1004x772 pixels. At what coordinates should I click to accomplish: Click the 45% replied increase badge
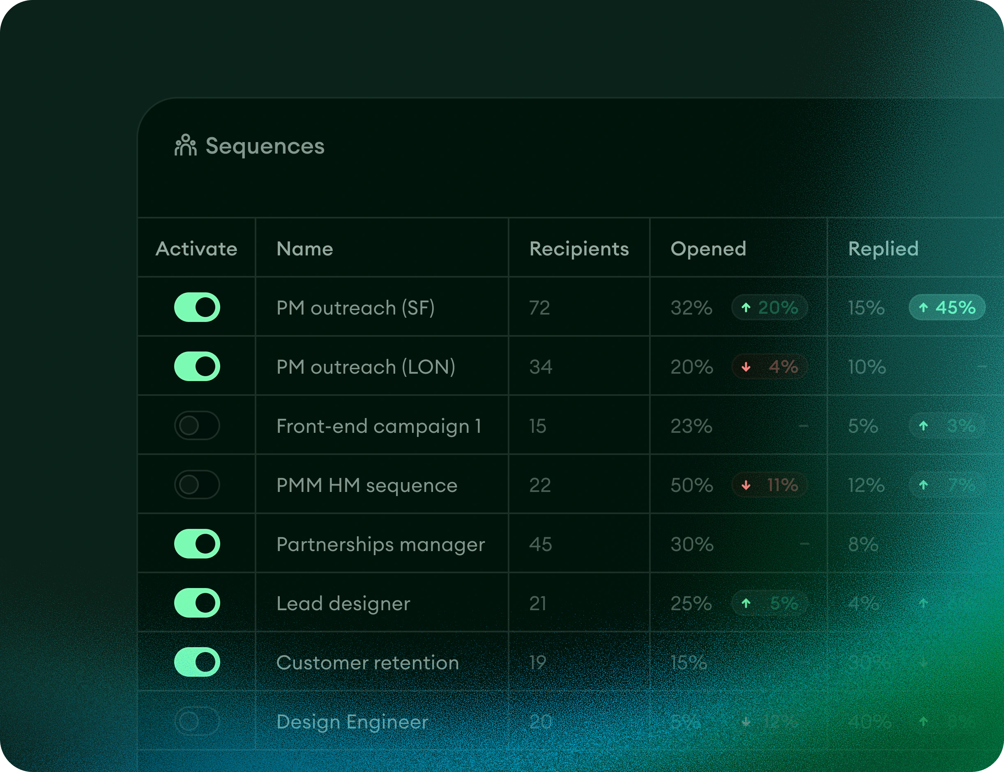click(947, 307)
